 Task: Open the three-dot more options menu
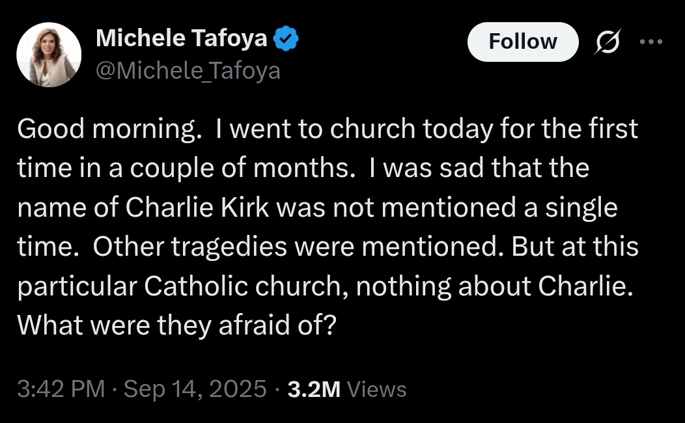coord(651,42)
